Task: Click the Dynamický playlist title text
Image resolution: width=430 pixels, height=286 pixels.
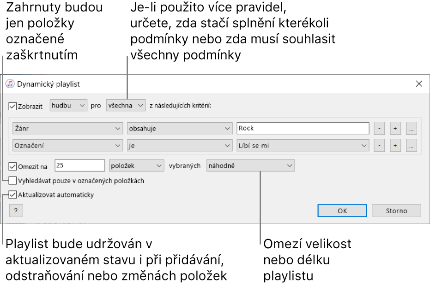Action: (48, 84)
